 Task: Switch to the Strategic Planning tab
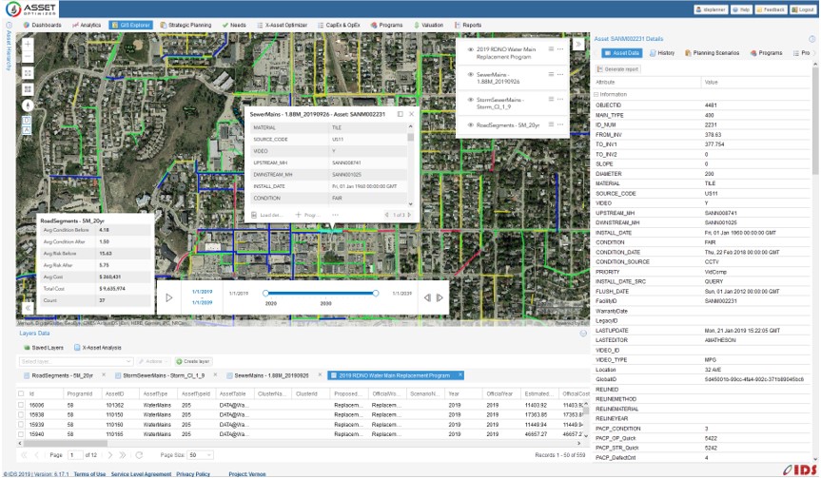pyautogui.click(x=184, y=25)
